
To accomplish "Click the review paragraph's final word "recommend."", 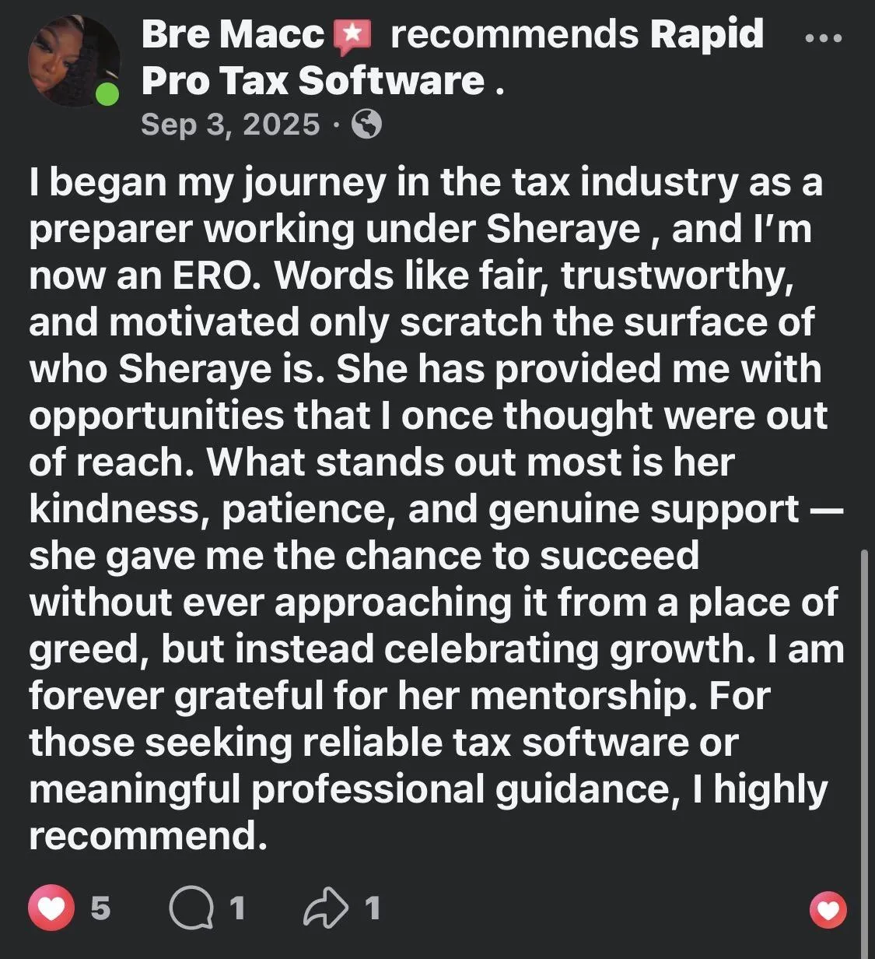I will pyautogui.click(x=143, y=836).
